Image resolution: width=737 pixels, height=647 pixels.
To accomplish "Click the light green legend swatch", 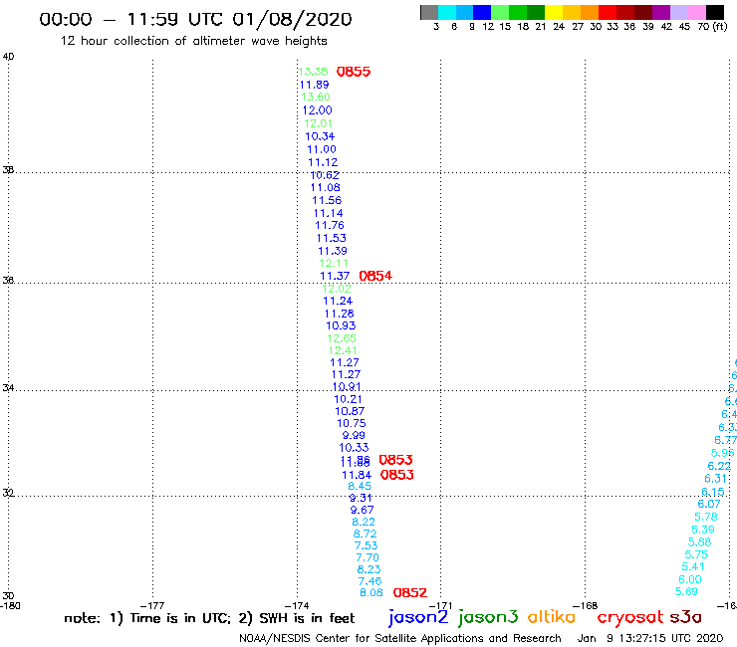I will [x=501, y=12].
